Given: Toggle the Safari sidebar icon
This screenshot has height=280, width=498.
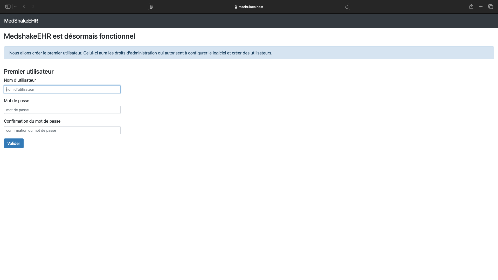Looking at the screenshot, I should [x=8, y=7].
